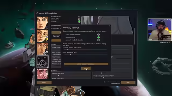This screenshot has height=96, width=172.
Task: Click Accept in Anomaly settings dialog
Action: 86,68
